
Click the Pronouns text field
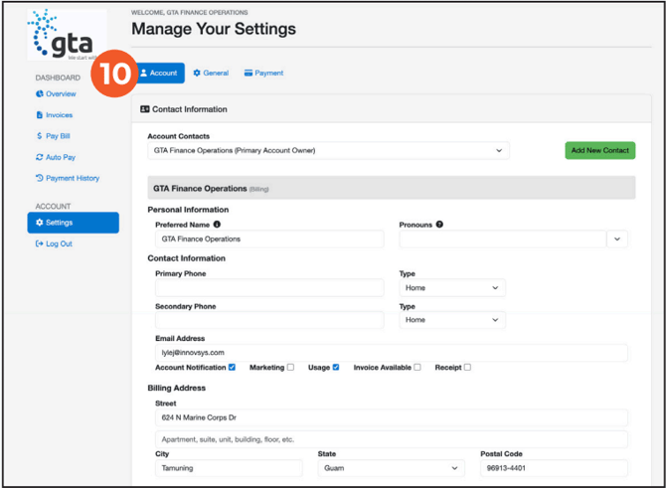point(503,240)
